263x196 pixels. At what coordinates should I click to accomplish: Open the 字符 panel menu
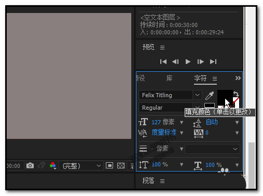215,79
